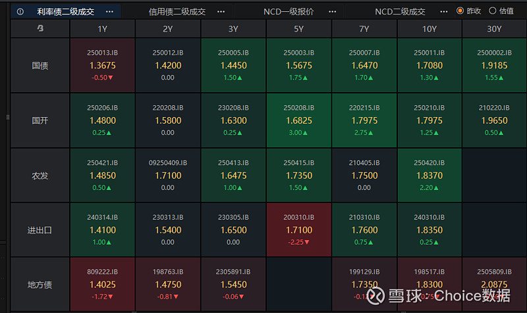527x313 pixels.
Task: Open bond cell 250210.IB at 1.7975
Action: [430, 120]
